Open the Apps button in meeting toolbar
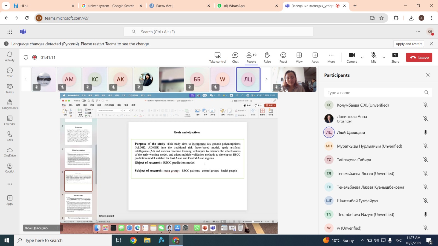 click(x=315, y=57)
